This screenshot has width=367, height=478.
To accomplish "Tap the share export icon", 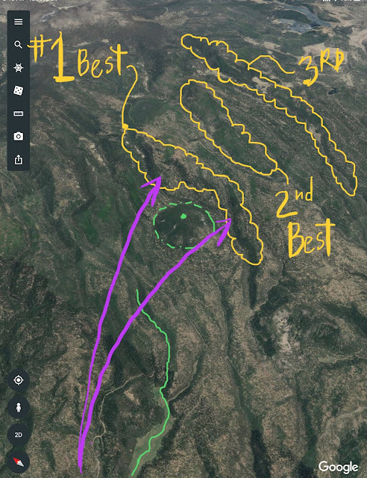I will point(18,159).
